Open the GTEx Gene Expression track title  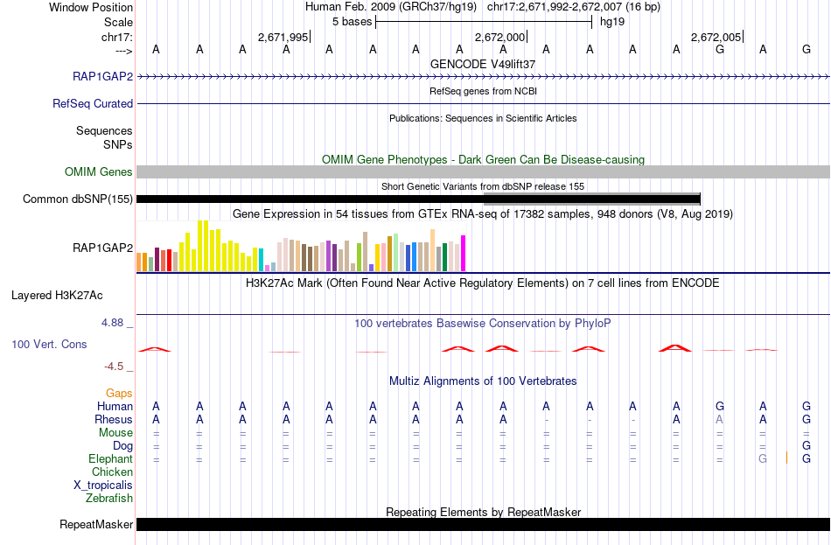[483, 214]
